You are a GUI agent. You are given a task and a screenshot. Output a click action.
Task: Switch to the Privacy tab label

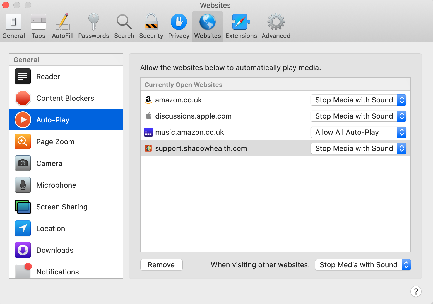click(179, 36)
